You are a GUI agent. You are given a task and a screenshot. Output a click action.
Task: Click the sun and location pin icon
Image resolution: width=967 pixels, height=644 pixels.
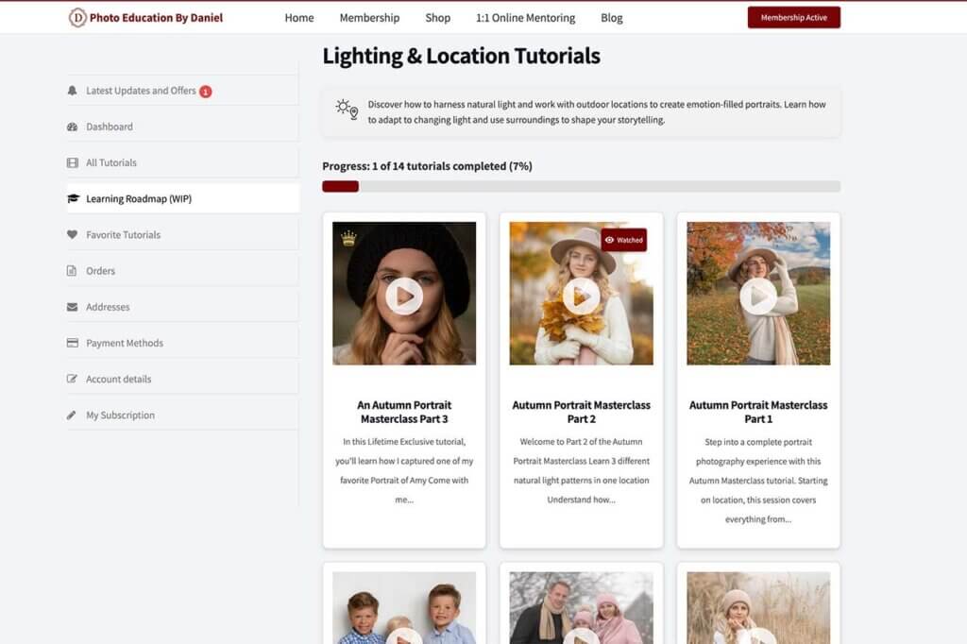347,110
